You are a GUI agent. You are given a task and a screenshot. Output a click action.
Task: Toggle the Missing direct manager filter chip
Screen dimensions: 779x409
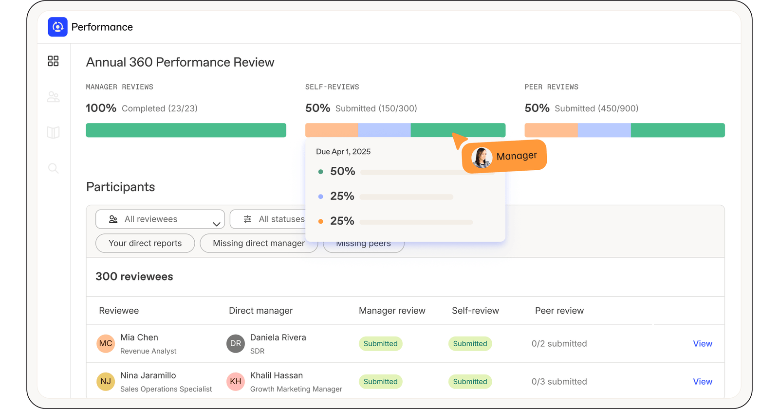(258, 243)
